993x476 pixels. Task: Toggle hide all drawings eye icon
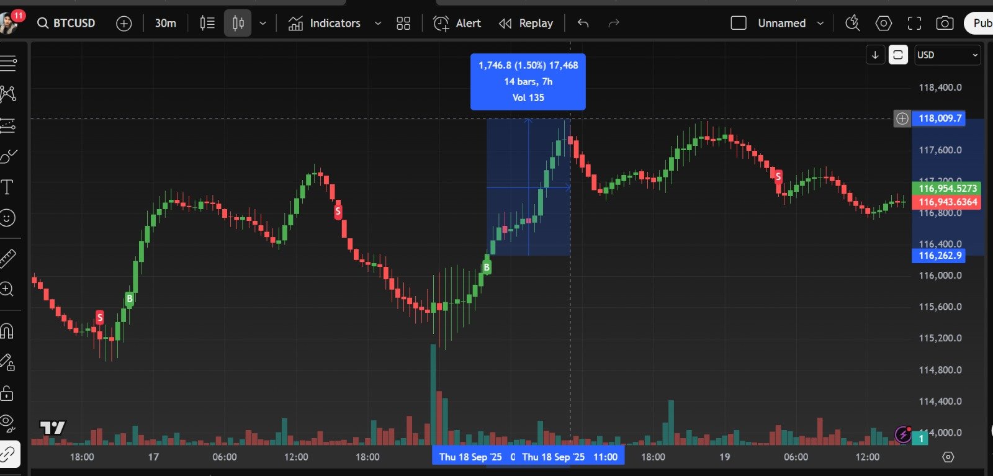coord(7,423)
